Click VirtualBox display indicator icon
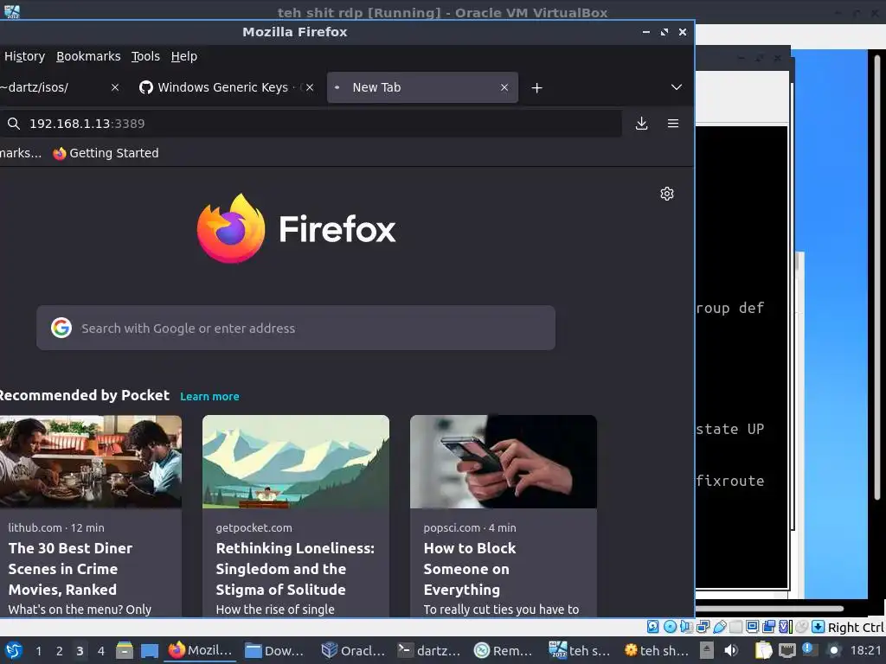The width and height of the screenshot is (886, 664). click(x=752, y=627)
